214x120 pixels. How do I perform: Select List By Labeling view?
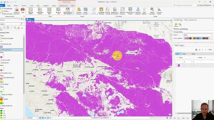click(19, 28)
